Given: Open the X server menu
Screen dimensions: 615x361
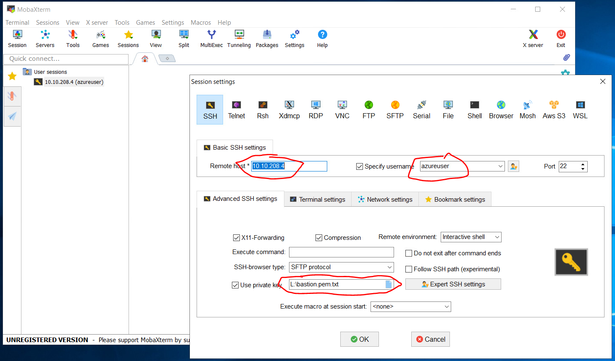Looking at the screenshot, I should [x=97, y=23].
